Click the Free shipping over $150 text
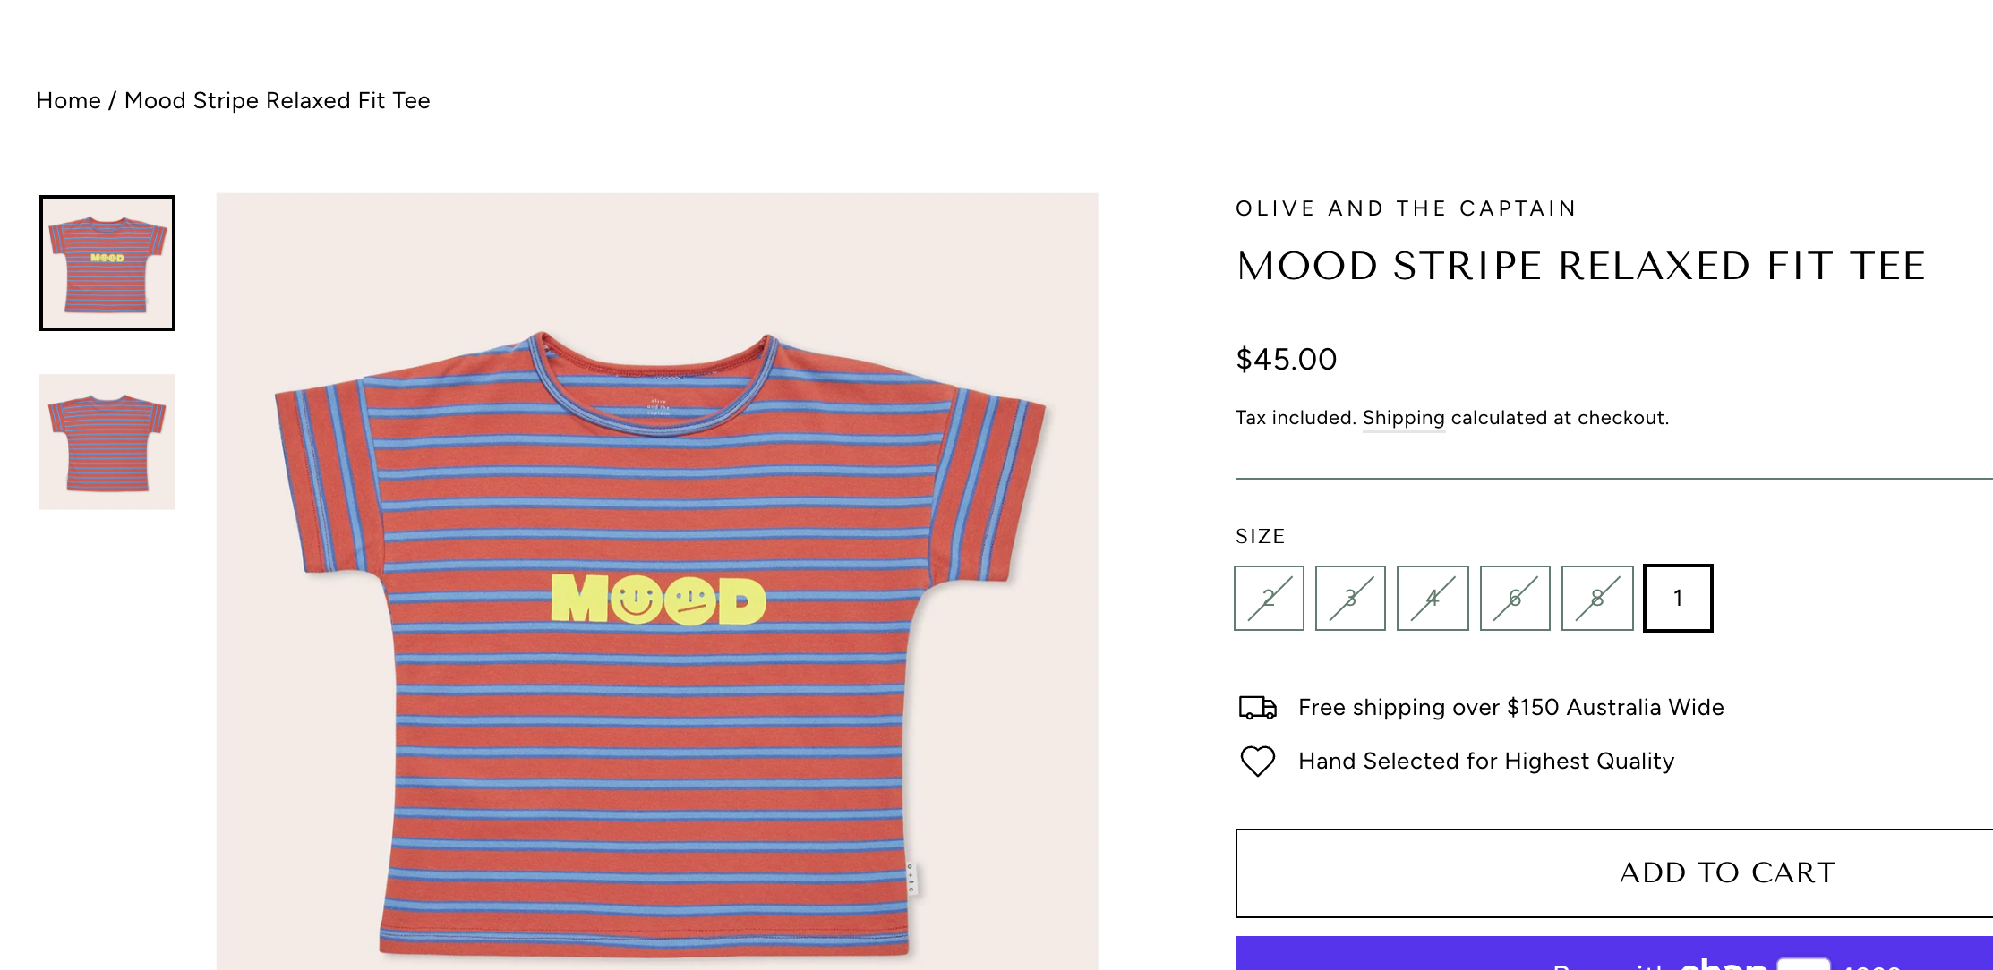 point(1510,708)
